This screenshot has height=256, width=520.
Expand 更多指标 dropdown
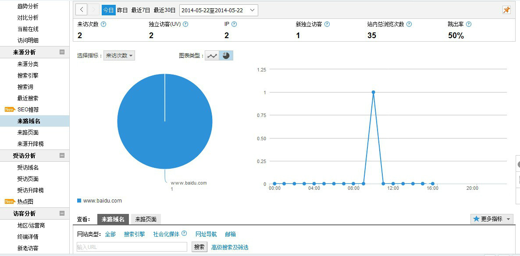(x=492, y=219)
